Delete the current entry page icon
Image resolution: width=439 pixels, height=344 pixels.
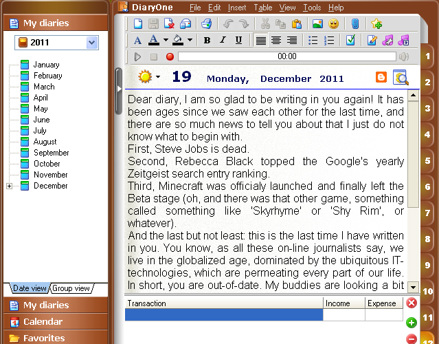click(169, 24)
